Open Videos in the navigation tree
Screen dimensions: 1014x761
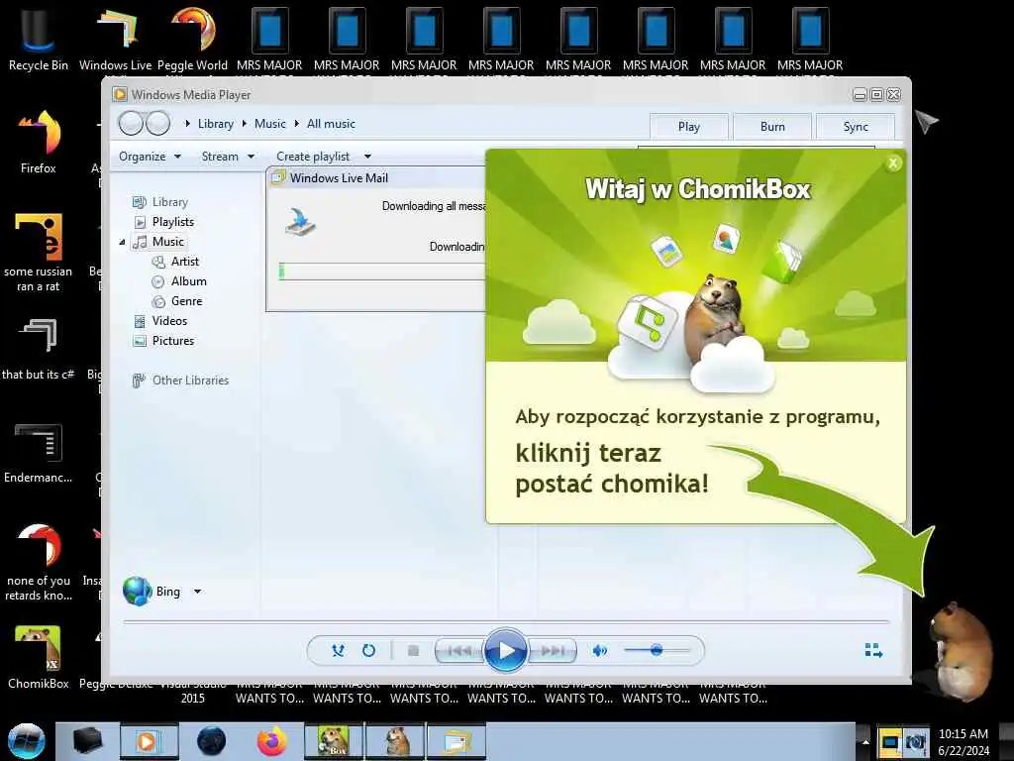[169, 321]
